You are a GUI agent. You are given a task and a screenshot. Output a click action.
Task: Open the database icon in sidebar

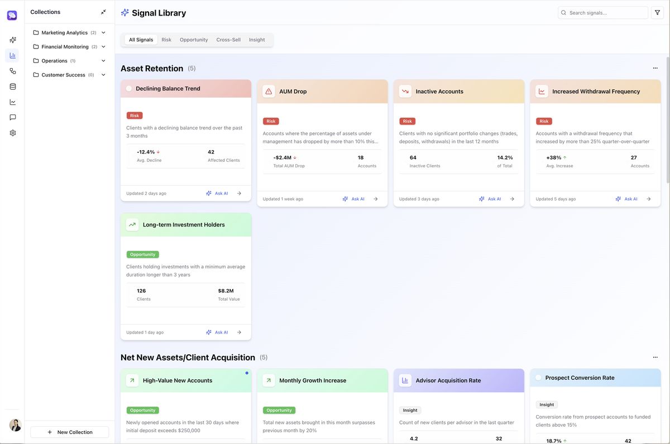tap(12, 86)
